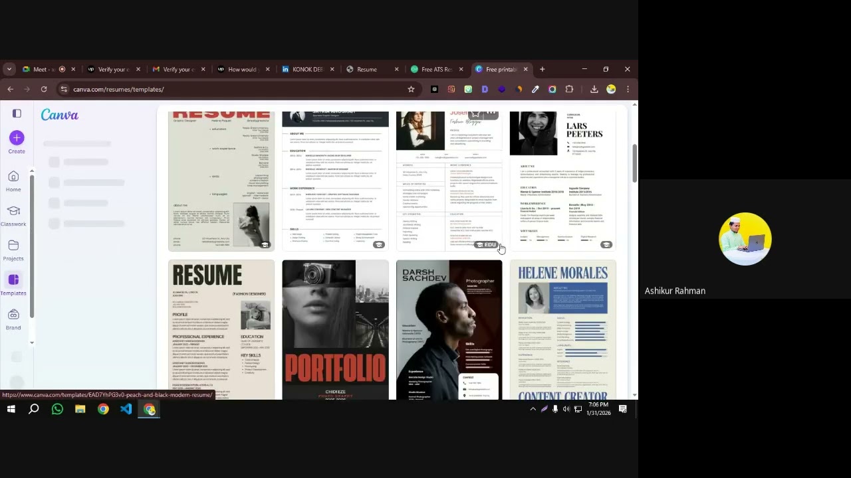Show hidden system tray icons
Image resolution: width=851 pixels, height=478 pixels.
point(533,409)
